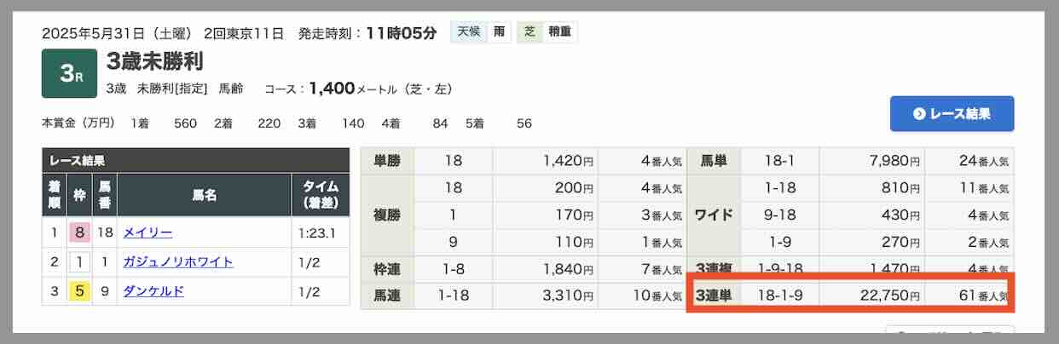Click the 3連単 payout row header
This screenshot has height=344, width=1059.
[715, 296]
